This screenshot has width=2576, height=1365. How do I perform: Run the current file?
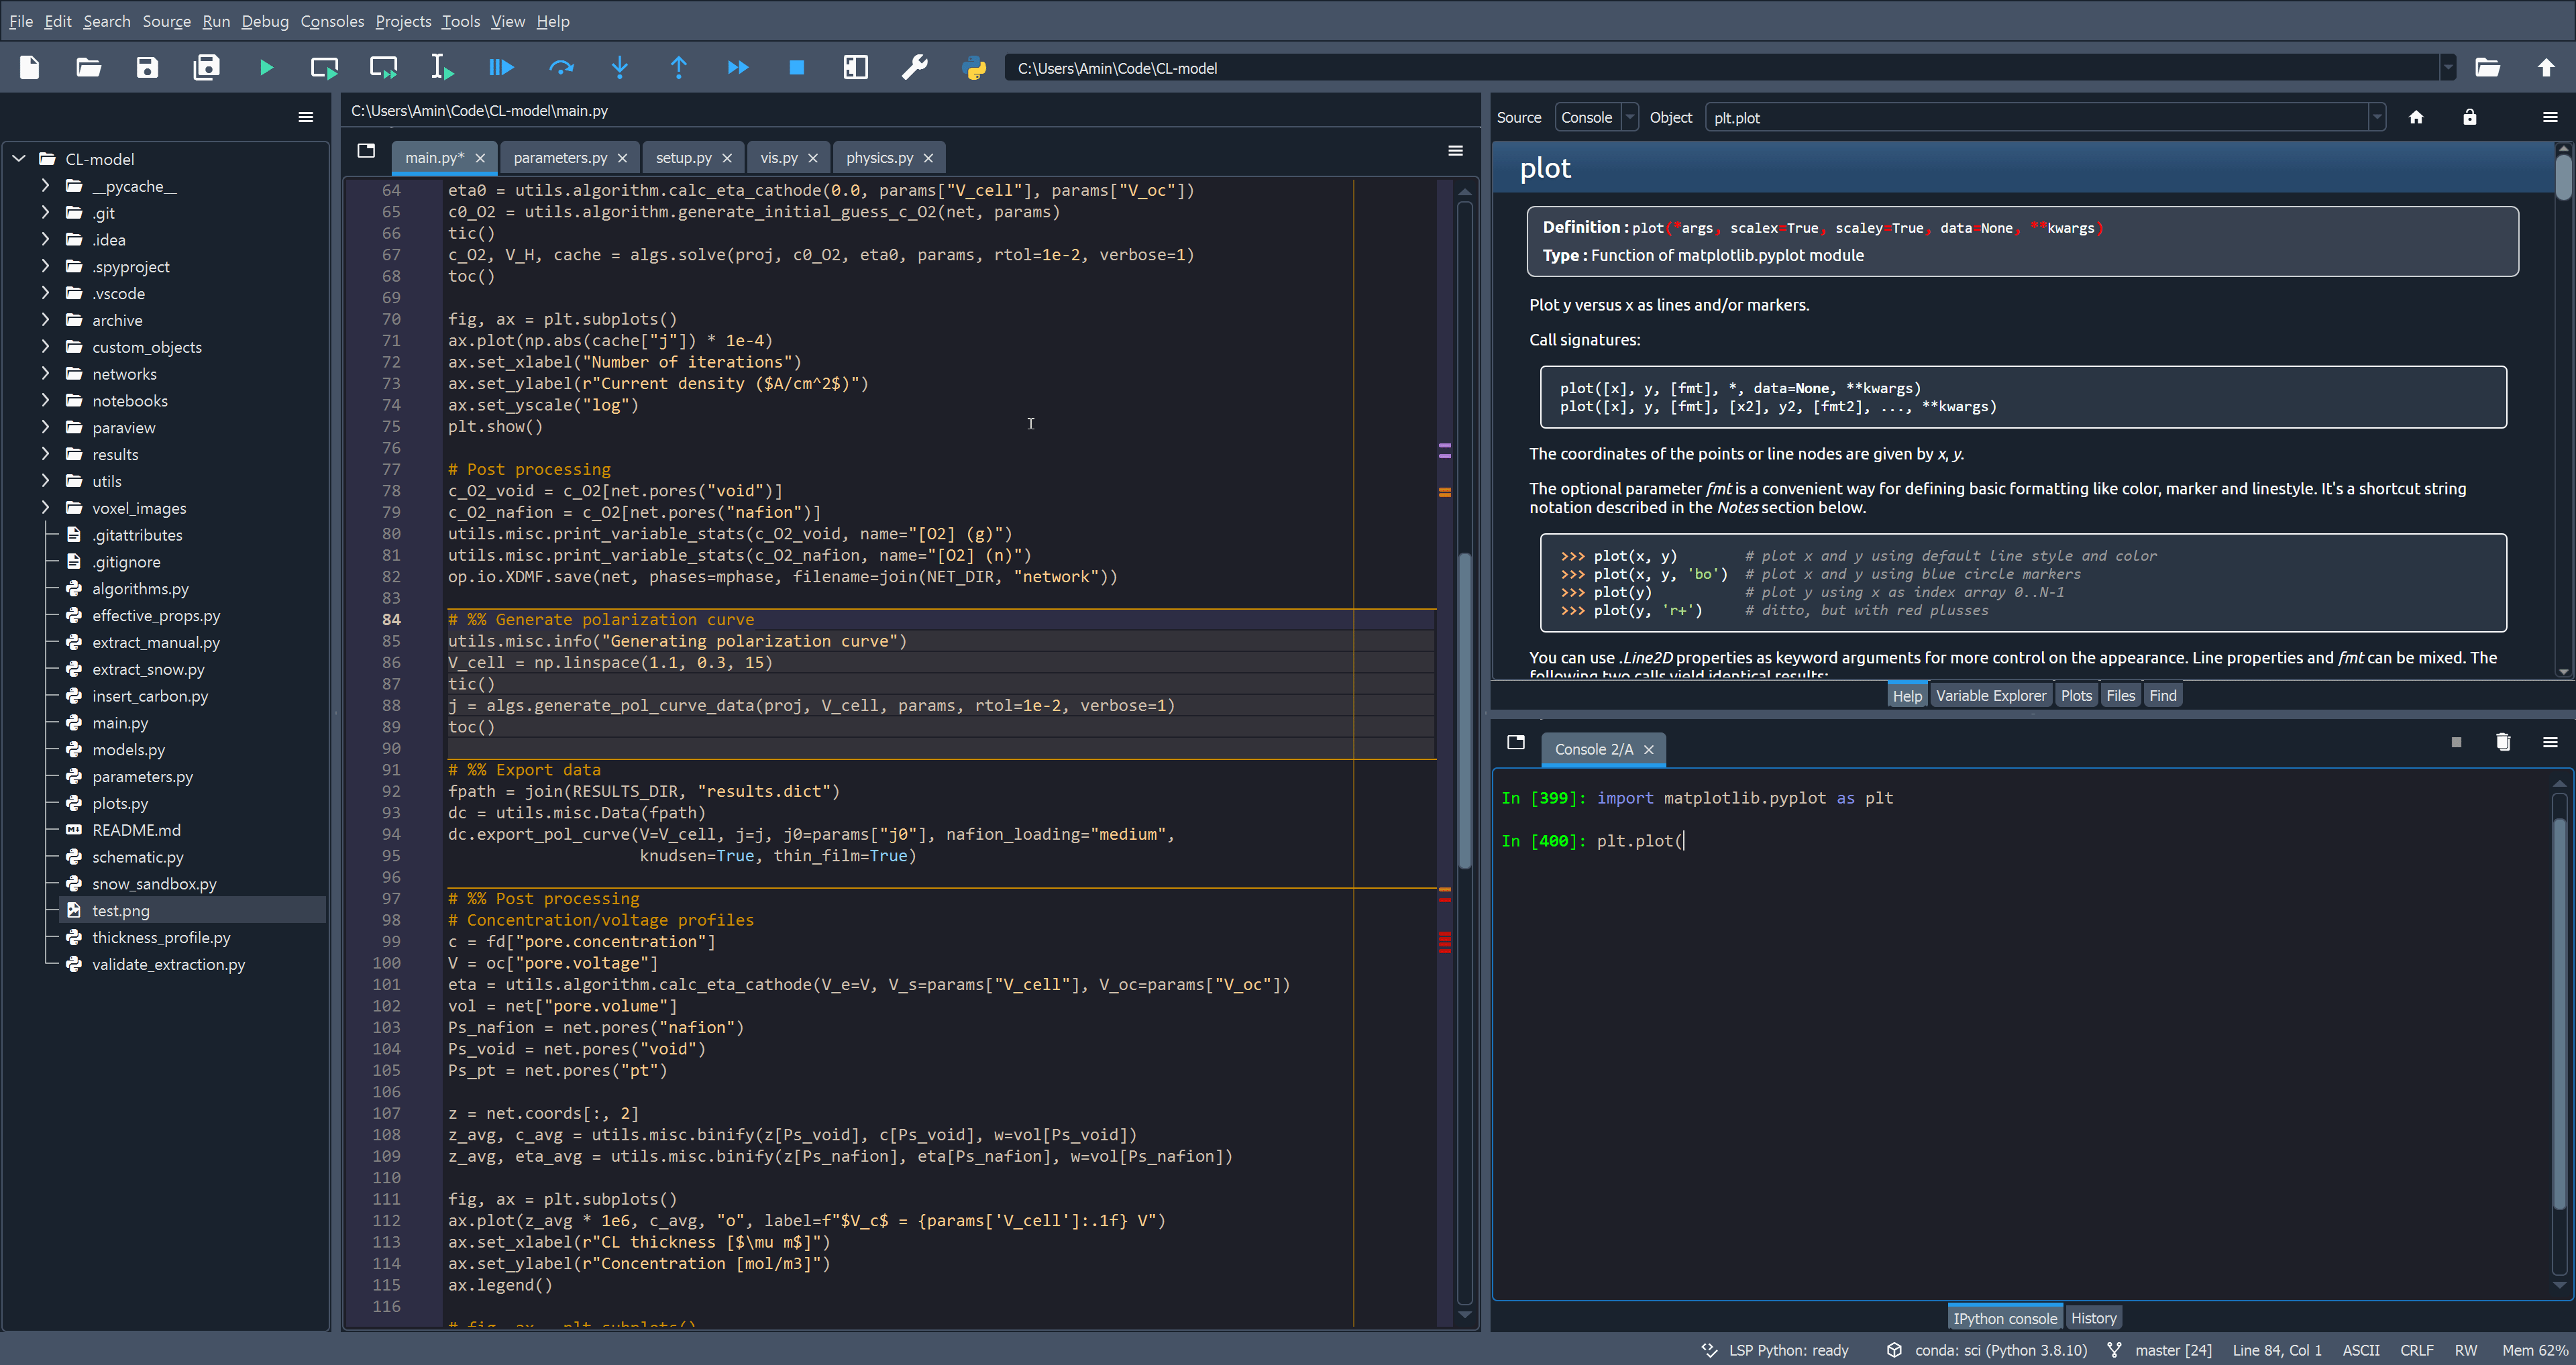coord(266,67)
